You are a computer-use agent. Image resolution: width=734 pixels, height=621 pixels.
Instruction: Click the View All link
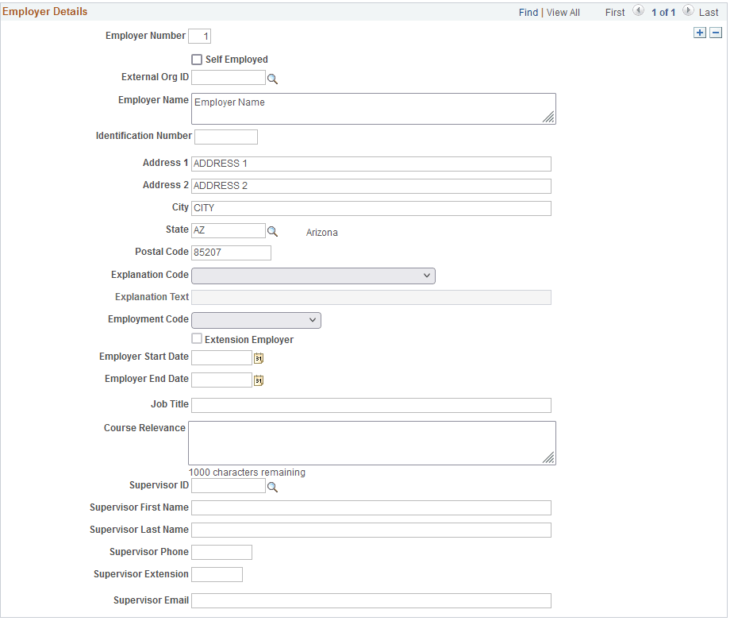(x=564, y=12)
